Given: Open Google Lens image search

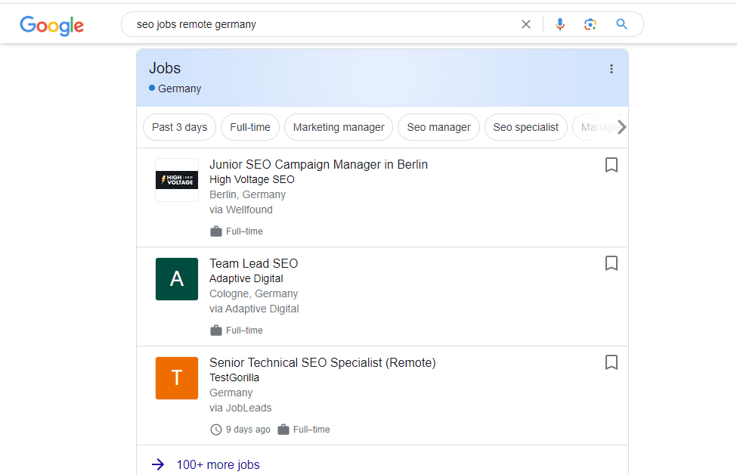Looking at the screenshot, I should 590,24.
